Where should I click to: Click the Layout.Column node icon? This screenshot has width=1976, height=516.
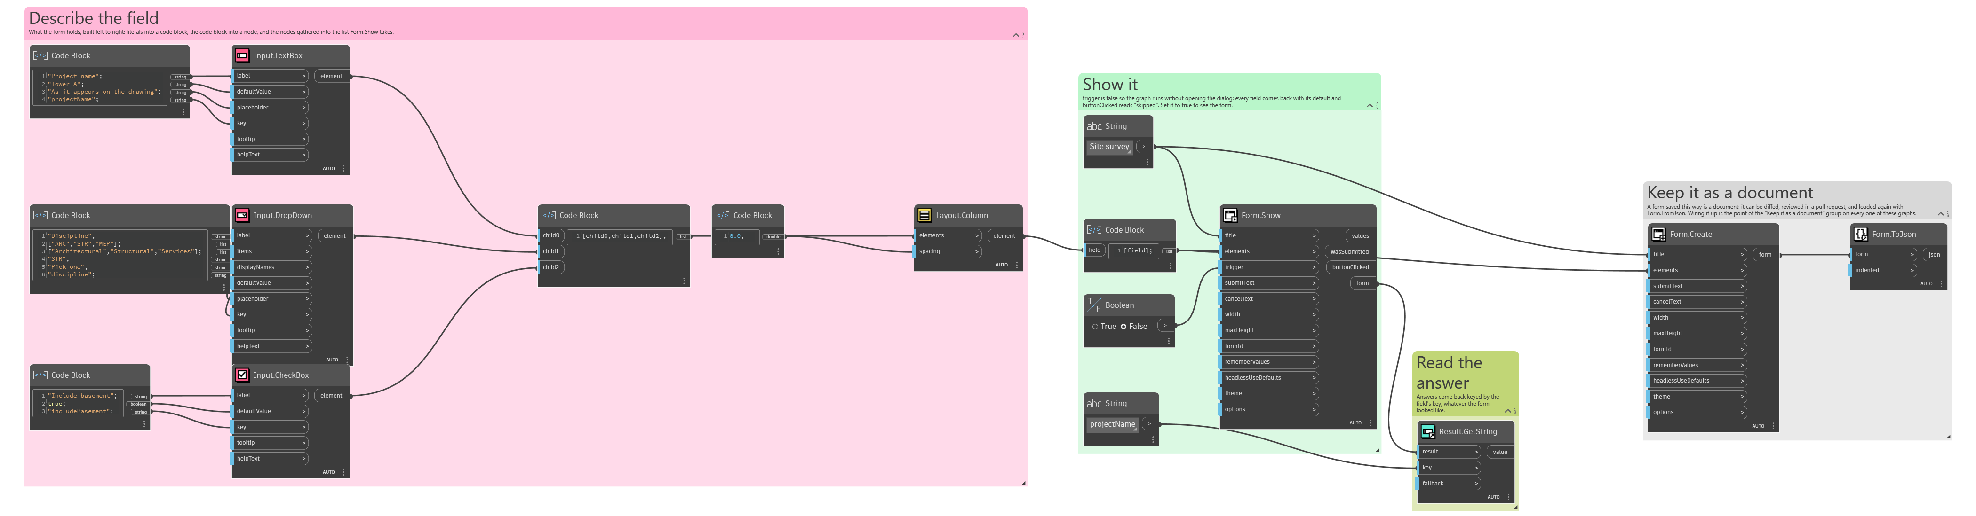coord(924,215)
